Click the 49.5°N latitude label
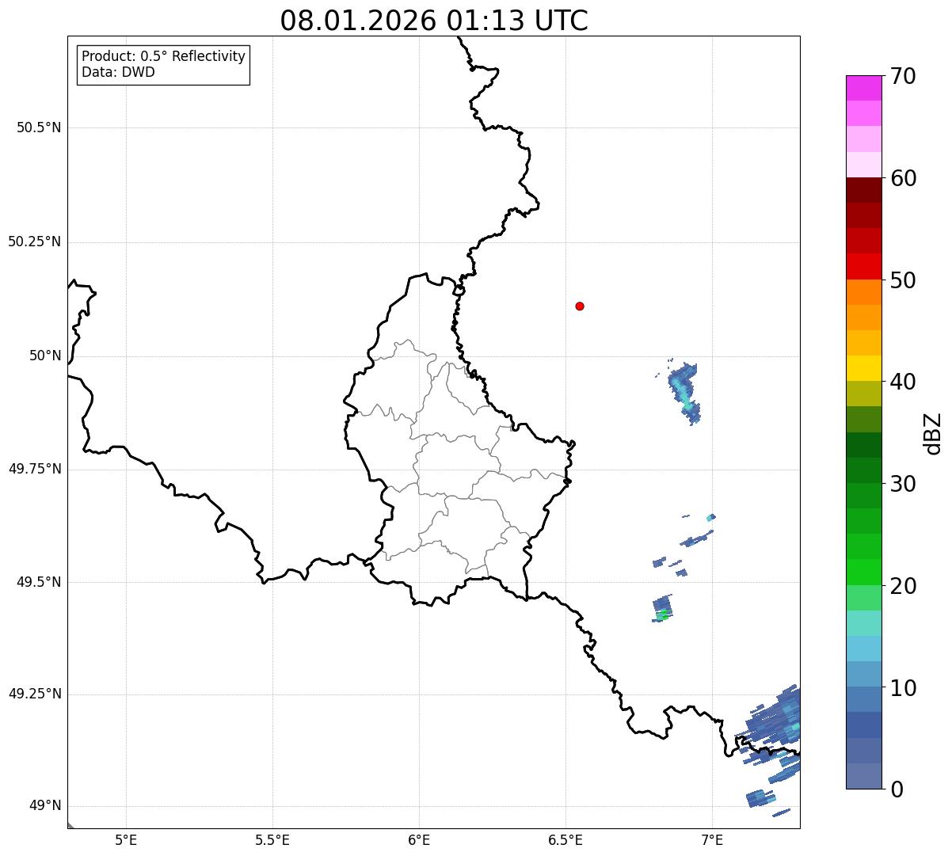This screenshot has width=952, height=856. (39, 582)
